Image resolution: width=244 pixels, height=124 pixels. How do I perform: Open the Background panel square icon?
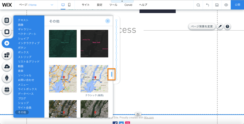(x=7, y=32)
